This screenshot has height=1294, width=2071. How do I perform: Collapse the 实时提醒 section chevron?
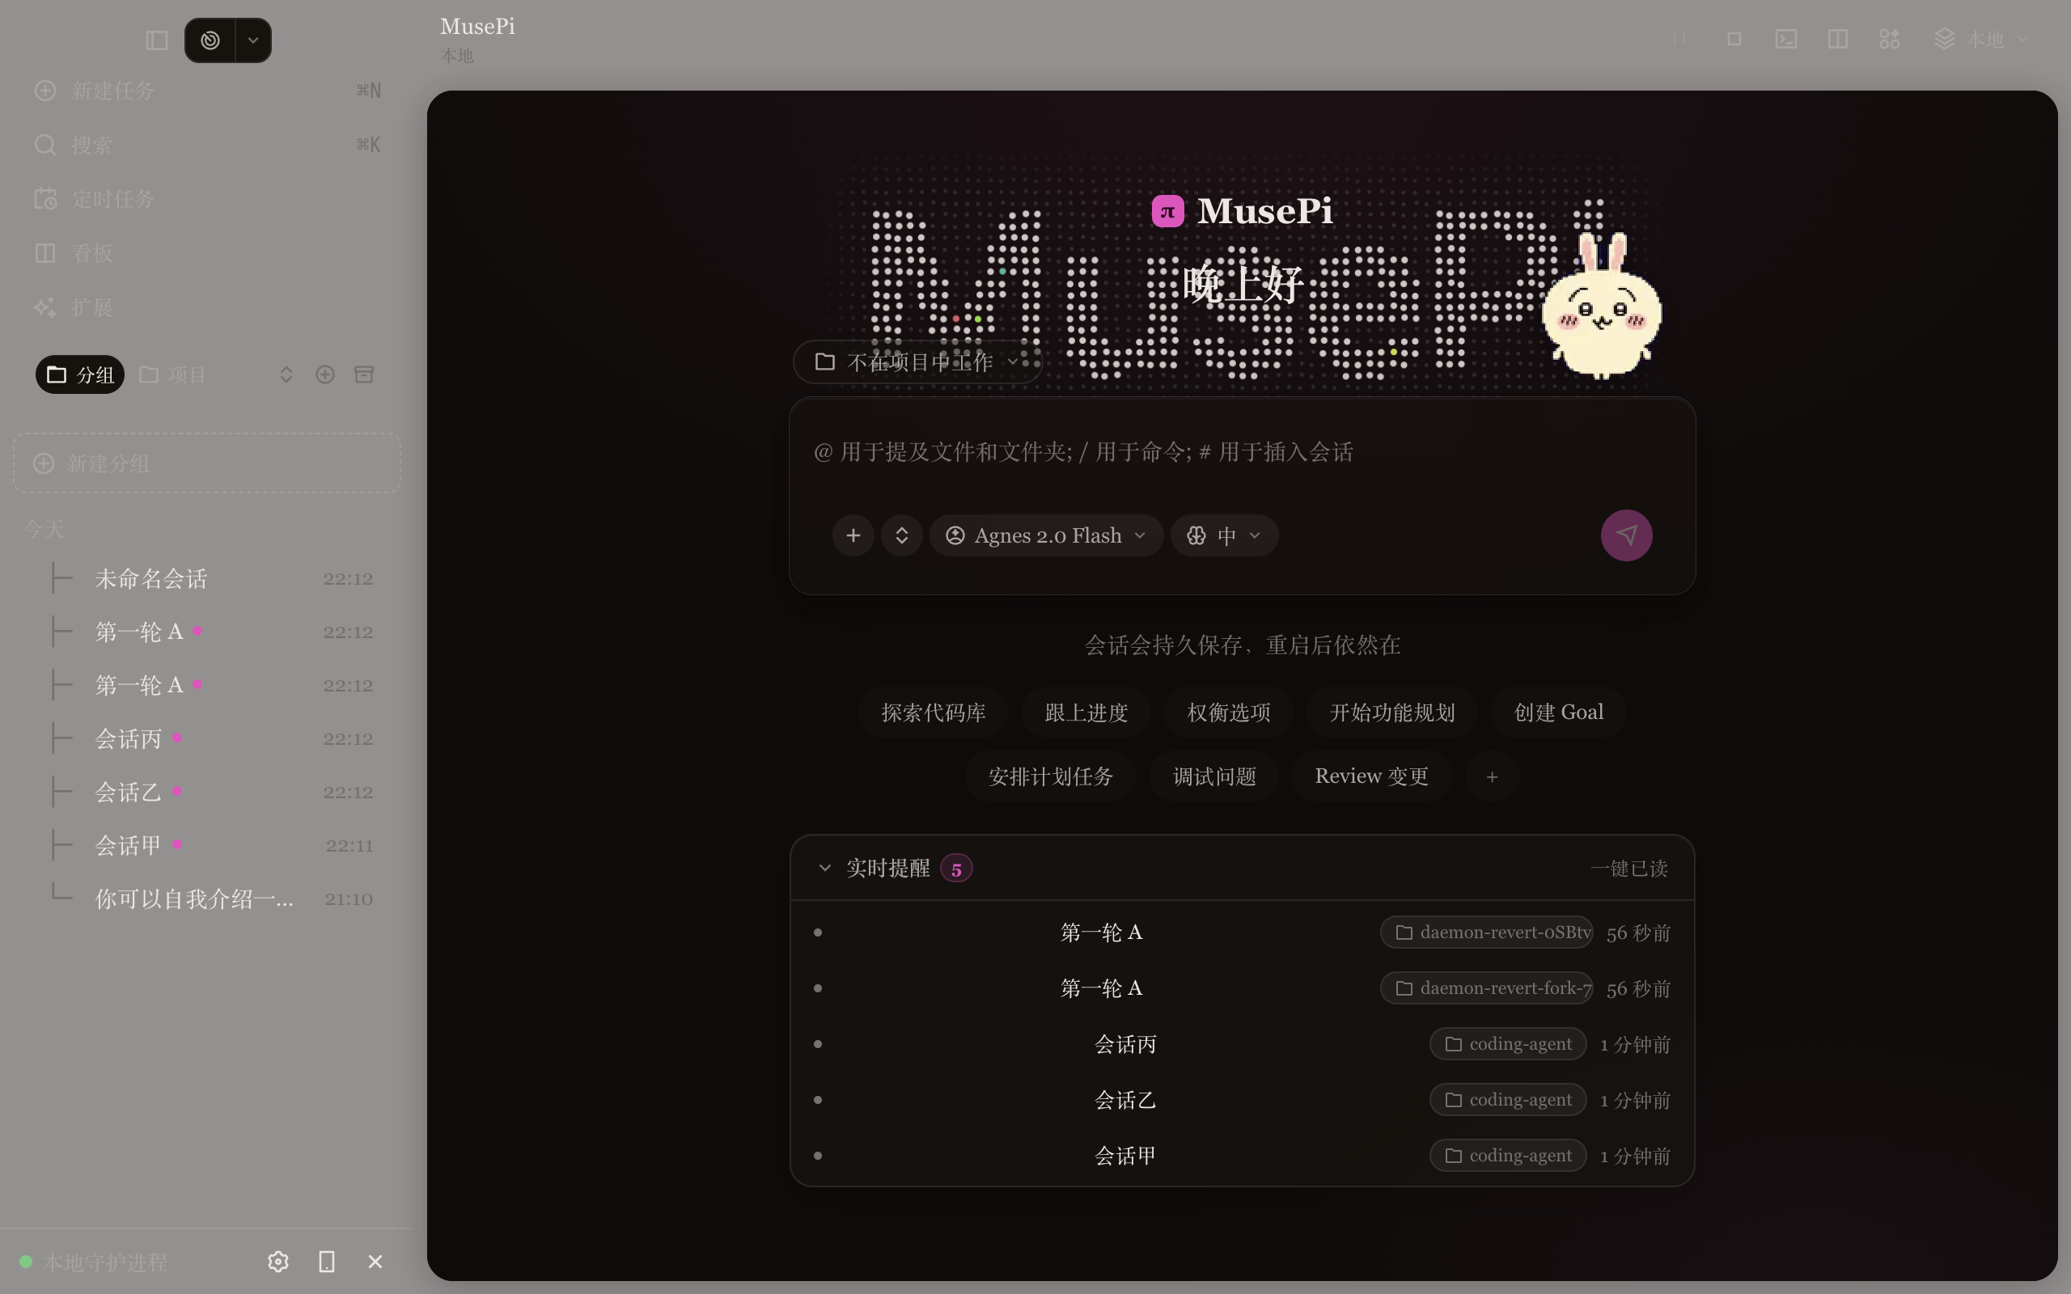tap(825, 868)
